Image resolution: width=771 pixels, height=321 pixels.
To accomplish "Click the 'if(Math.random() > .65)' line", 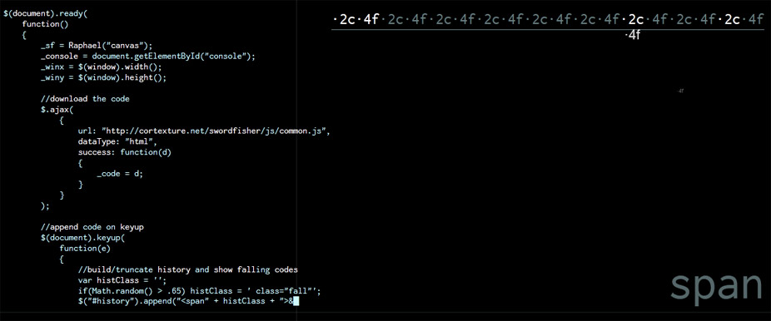I will [x=200, y=291].
